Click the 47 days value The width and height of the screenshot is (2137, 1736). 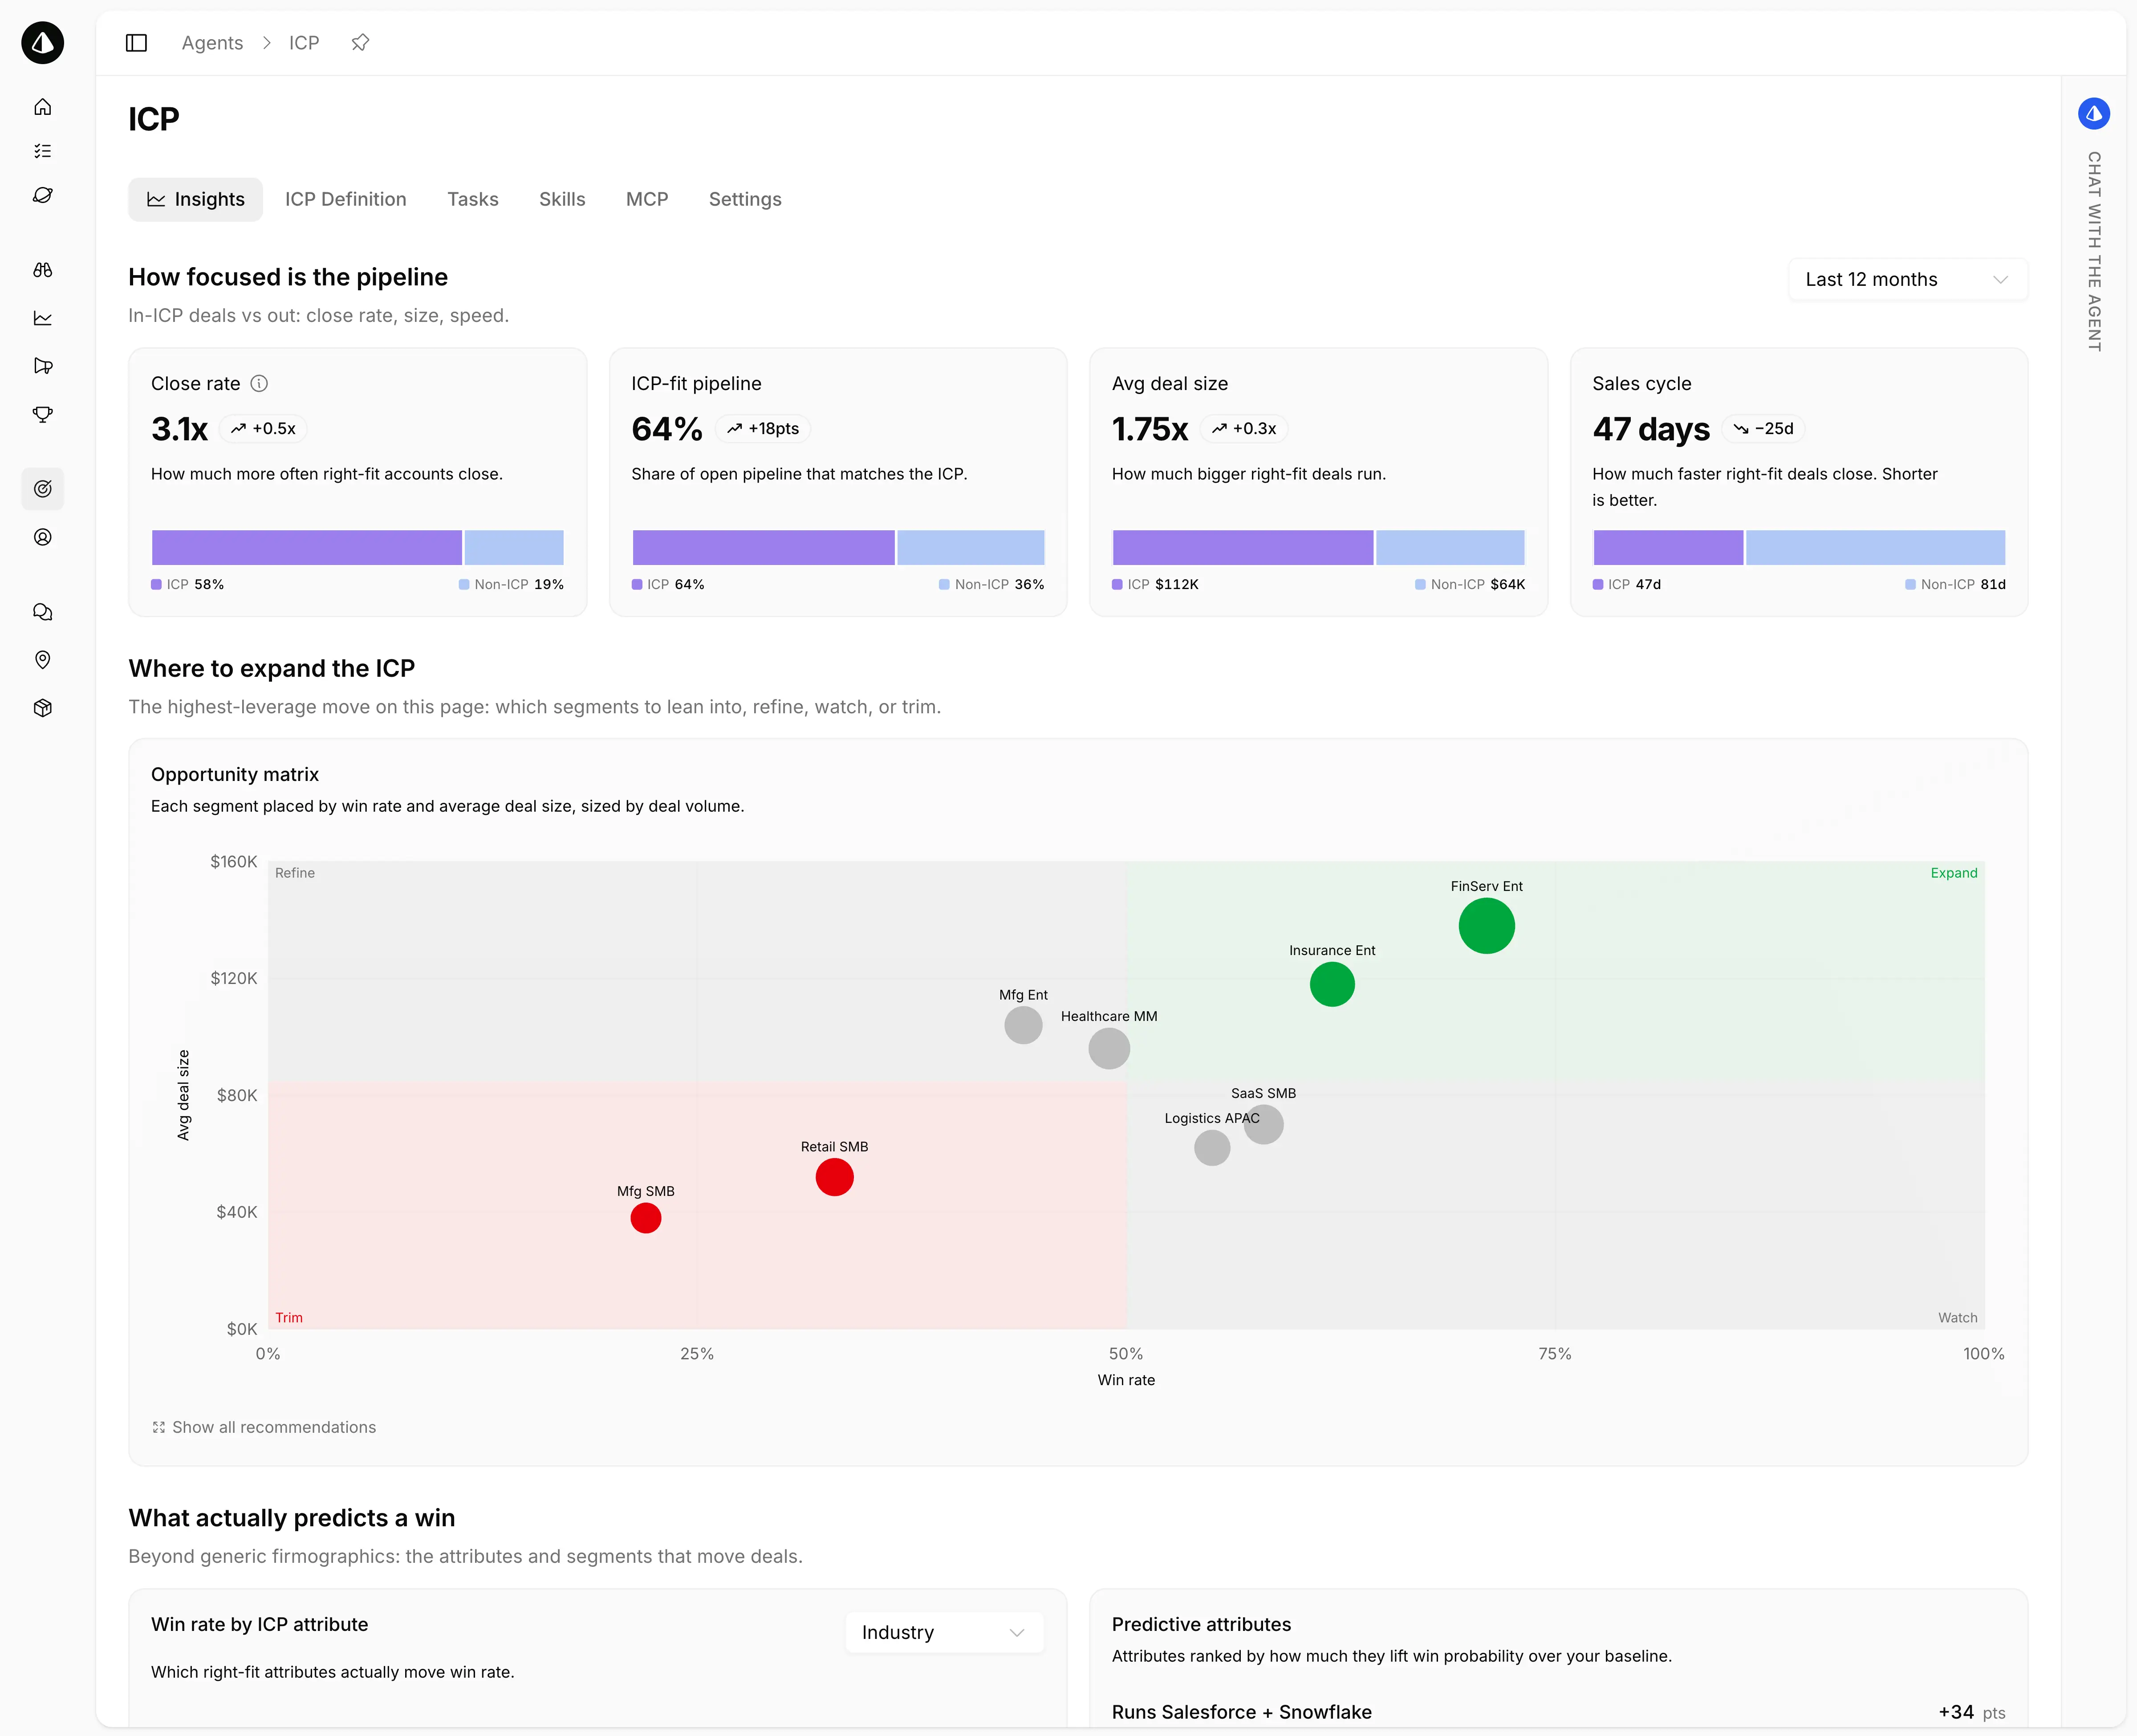tap(1651, 430)
